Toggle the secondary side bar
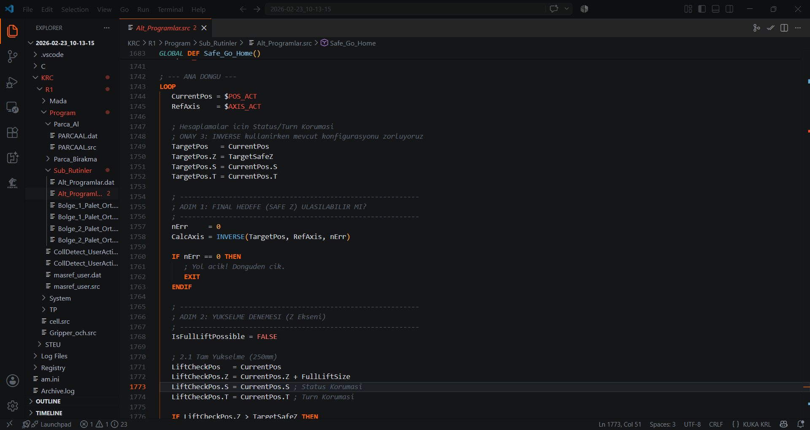 pyautogui.click(x=729, y=9)
